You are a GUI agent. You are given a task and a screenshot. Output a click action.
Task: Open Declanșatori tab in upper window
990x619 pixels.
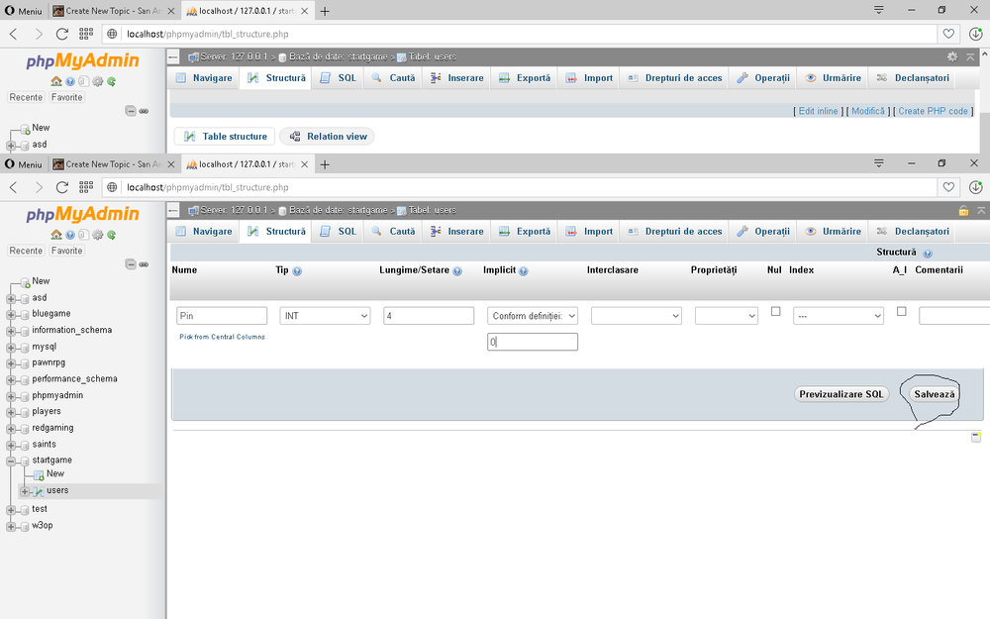coord(913,77)
